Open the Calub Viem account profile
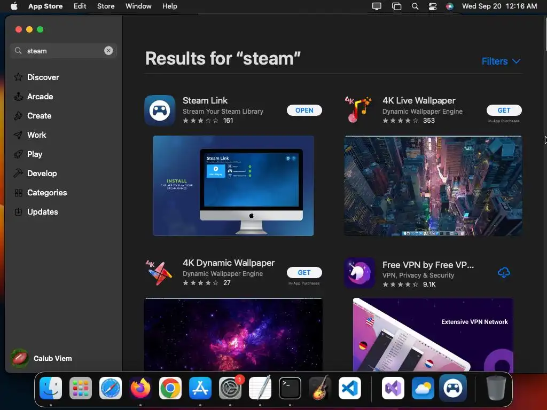 41,358
